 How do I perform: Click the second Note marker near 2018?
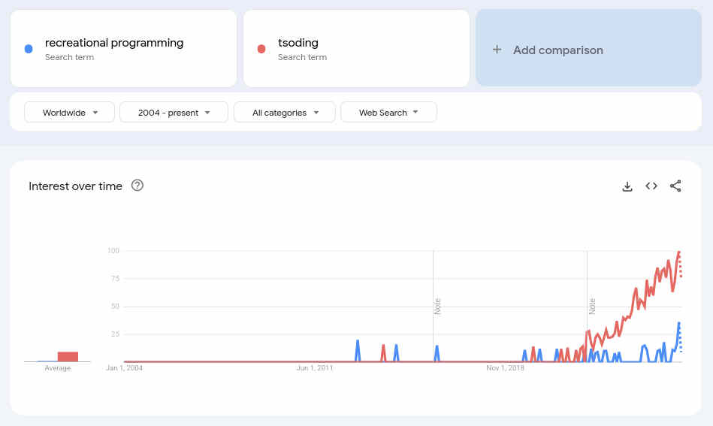[592, 306]
